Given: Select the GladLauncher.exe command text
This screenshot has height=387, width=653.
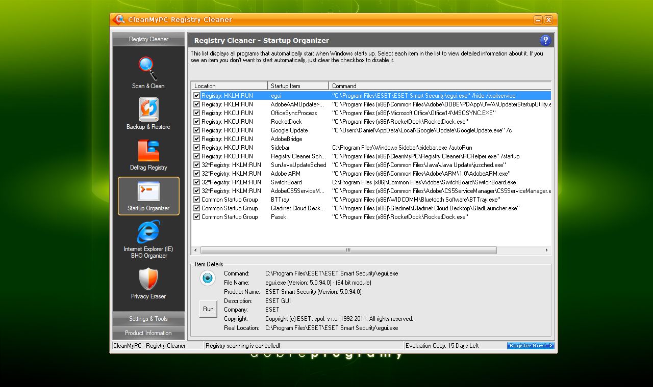Looking at the screenshot, I should coord(426,208).
